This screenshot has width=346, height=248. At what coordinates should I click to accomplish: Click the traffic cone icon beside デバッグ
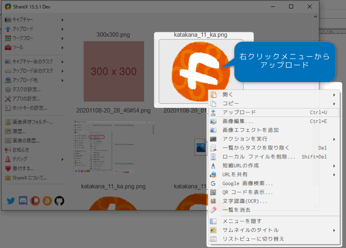point(8,159)
